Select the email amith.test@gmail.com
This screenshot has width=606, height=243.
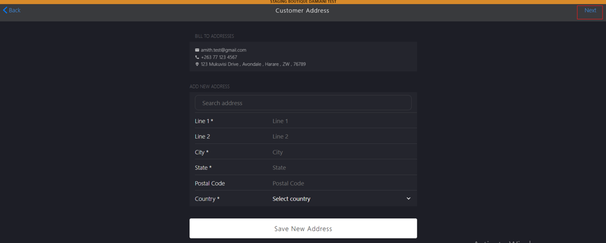[223, 50]
